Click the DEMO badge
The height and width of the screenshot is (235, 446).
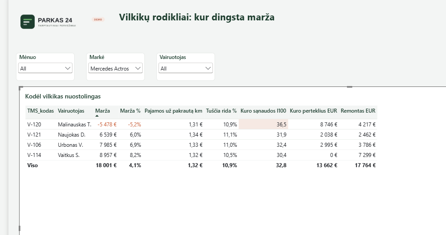pyautogui.click(x=98, y=20)
